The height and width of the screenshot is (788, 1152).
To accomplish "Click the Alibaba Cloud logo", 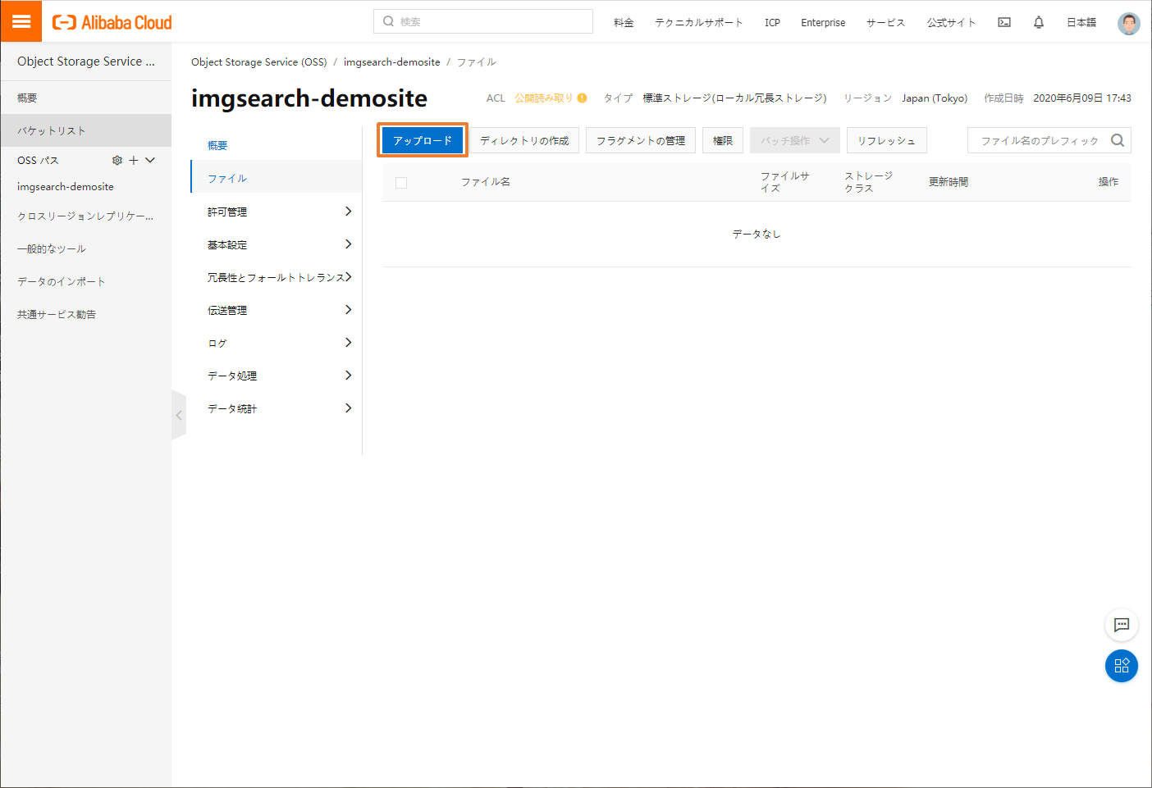I will (112, 22).
